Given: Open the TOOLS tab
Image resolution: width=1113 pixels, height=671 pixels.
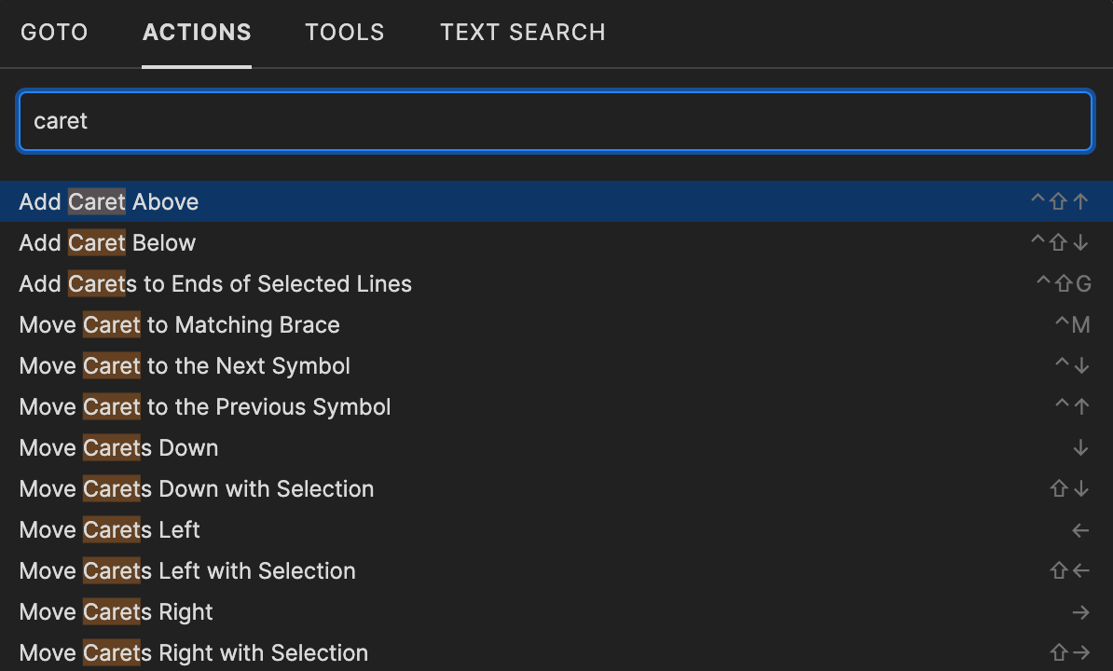Looking at the screenshot, I should (x=344, y=33).
